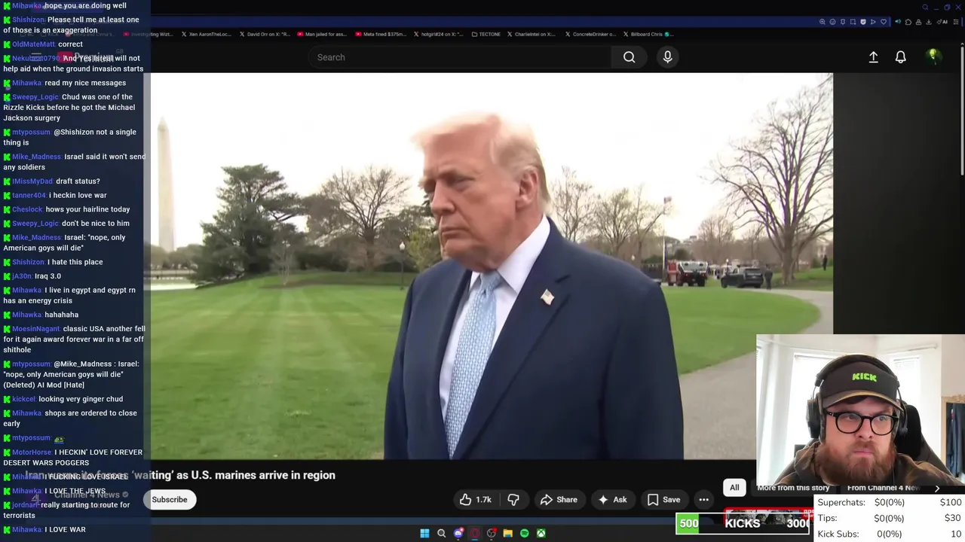Switch to the Man jailed for ass tab
The height and width of the screenshot is (542, 965).
(x=322, y=34)
